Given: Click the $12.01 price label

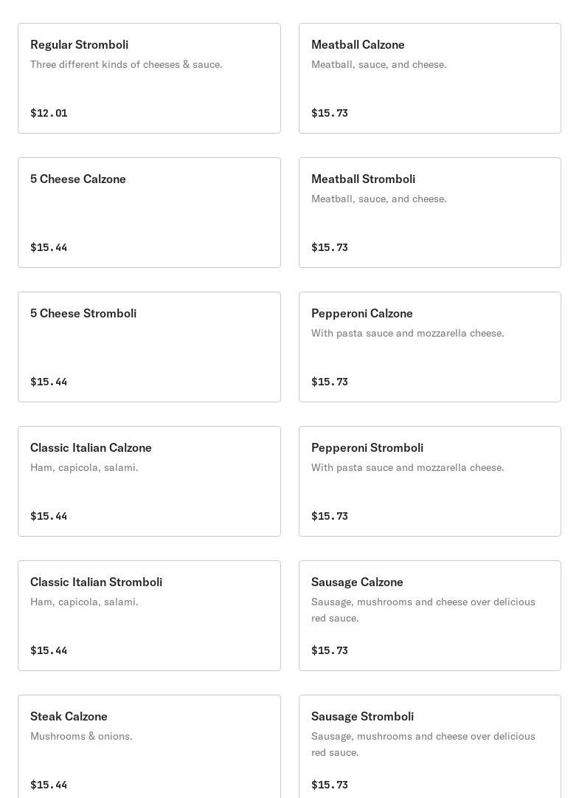Looking at the screenshot, I should (49, 113).
